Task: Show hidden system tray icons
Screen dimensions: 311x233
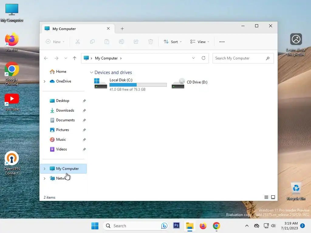Action: [247, 226]
